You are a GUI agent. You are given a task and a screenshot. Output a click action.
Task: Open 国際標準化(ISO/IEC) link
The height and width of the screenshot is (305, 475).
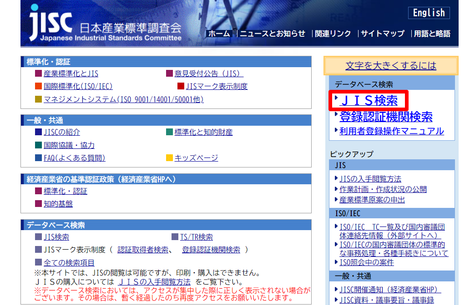[x=78, y=86]
